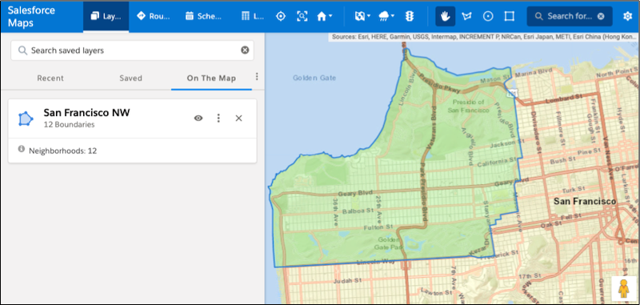The width and height of the screenshot is (640, 305).
Task: Select the pan hand tool
Action: coord(446,16)
